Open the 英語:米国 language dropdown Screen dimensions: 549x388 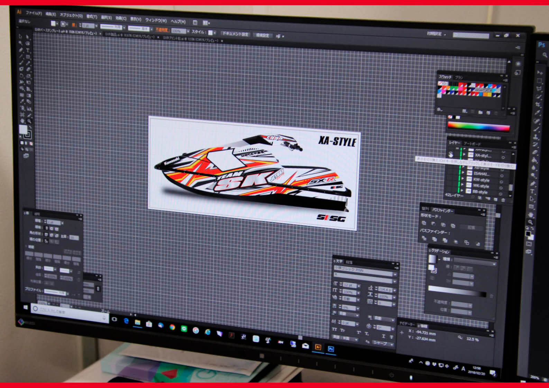(345, 339)
